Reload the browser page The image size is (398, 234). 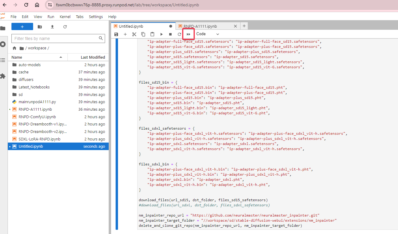[x=26, y=5]
